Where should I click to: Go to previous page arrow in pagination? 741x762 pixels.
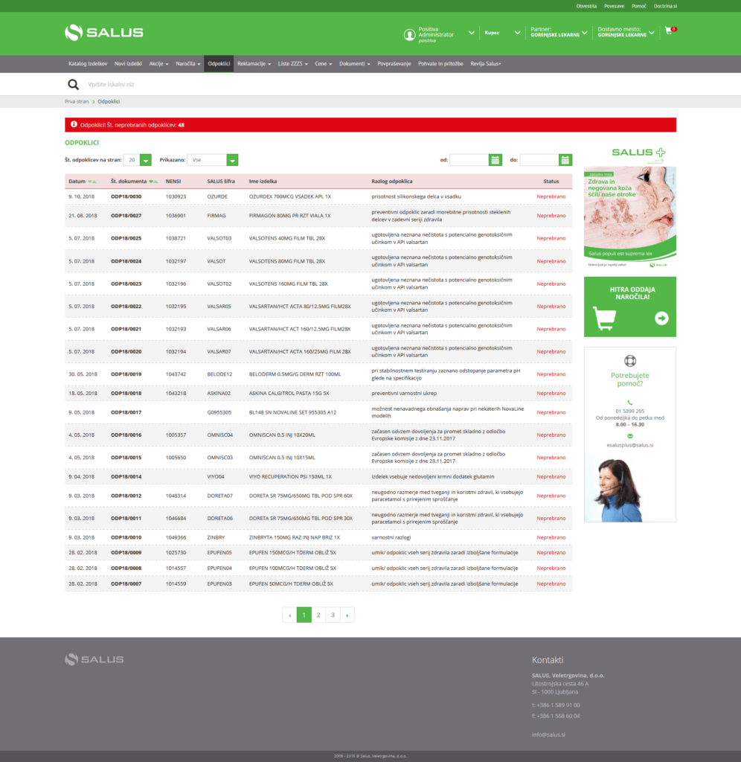(x=289, y=615)
